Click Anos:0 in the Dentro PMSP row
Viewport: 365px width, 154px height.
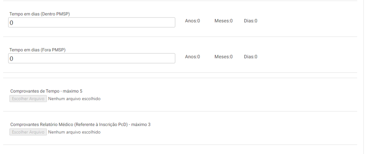(x=192, y=21)
